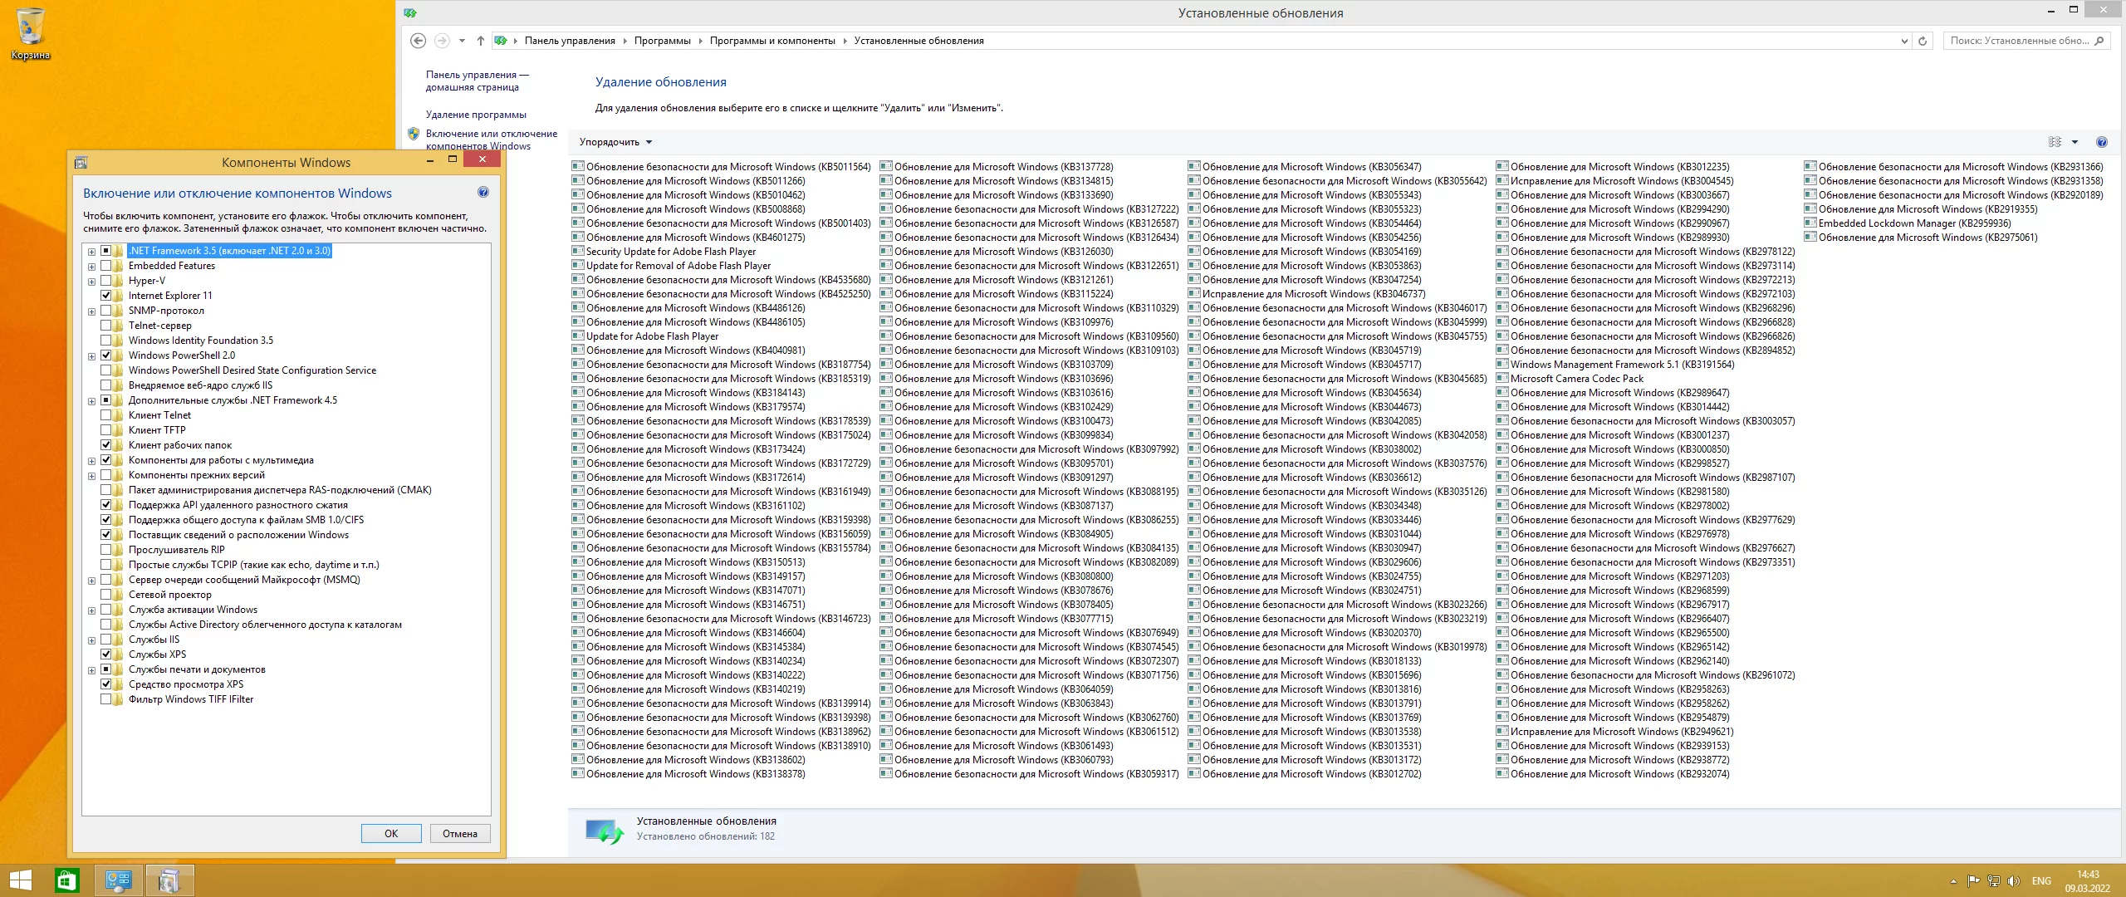Click the Удаление программы link

pos(476,115)
